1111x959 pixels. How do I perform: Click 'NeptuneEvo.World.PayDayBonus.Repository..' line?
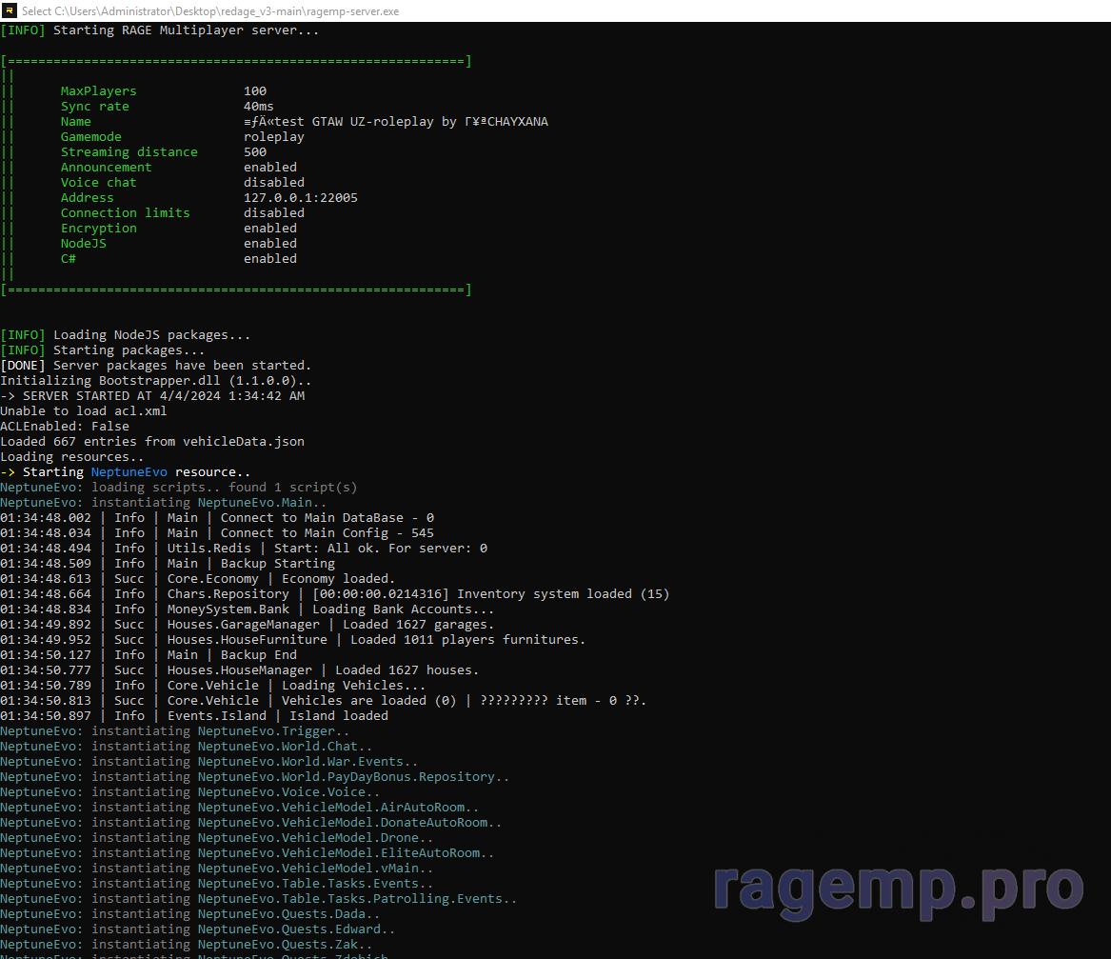[x=255, y=777]
